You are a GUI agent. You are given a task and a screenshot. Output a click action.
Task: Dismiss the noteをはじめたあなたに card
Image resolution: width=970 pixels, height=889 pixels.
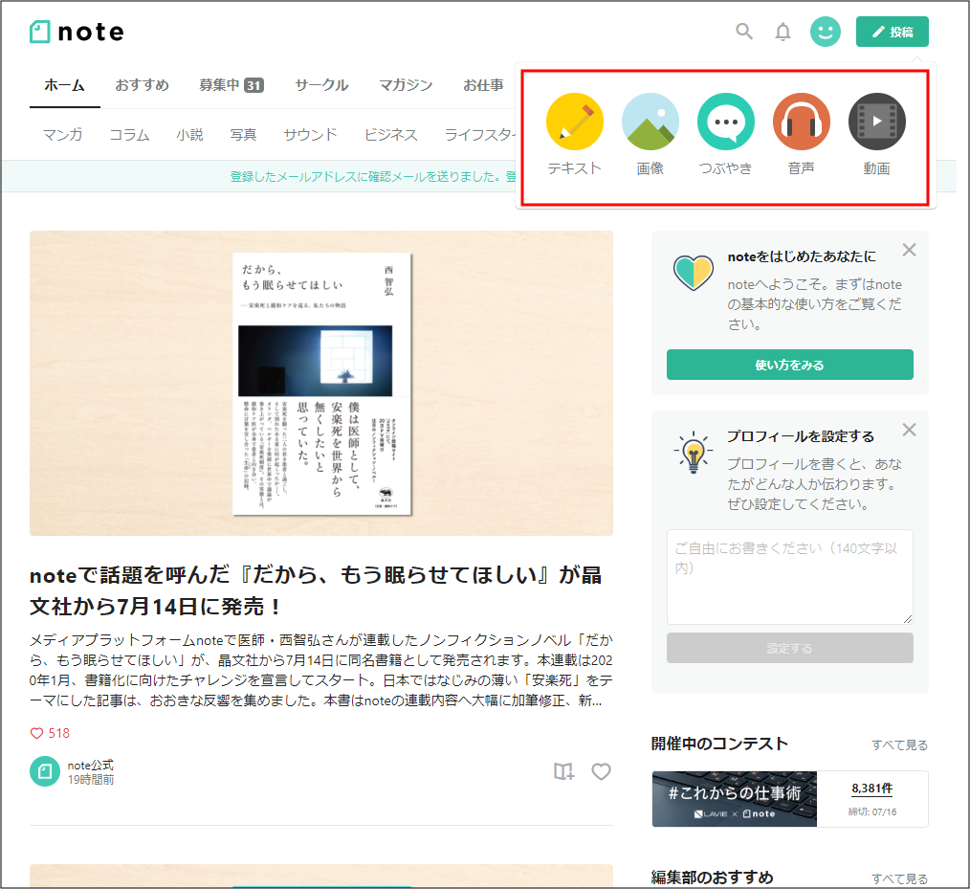click(x=909, y=251)
